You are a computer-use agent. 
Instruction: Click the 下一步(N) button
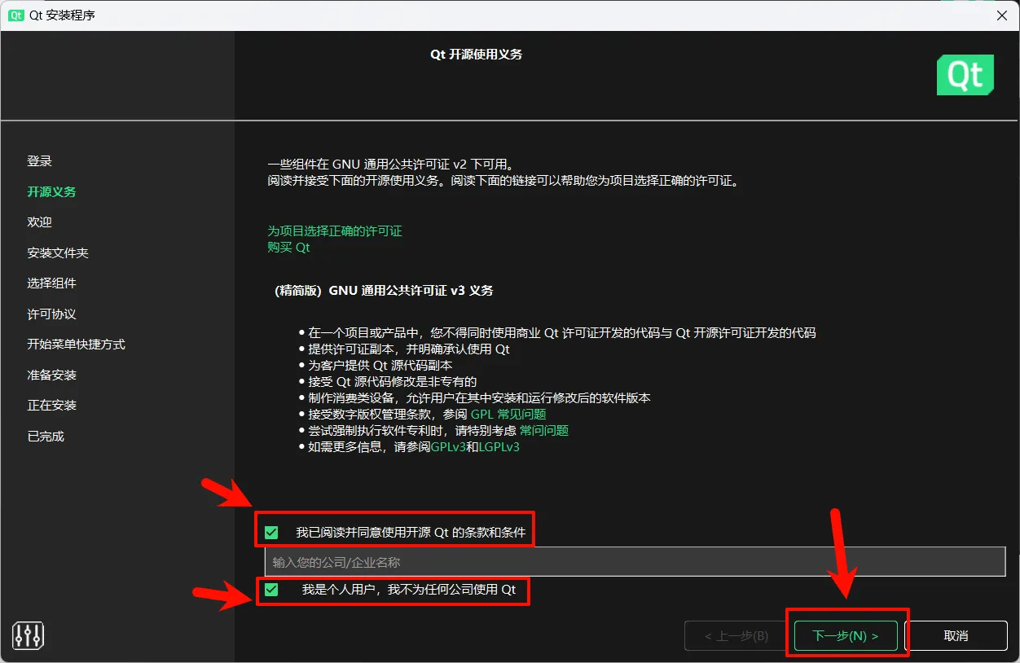pos(846,635)
